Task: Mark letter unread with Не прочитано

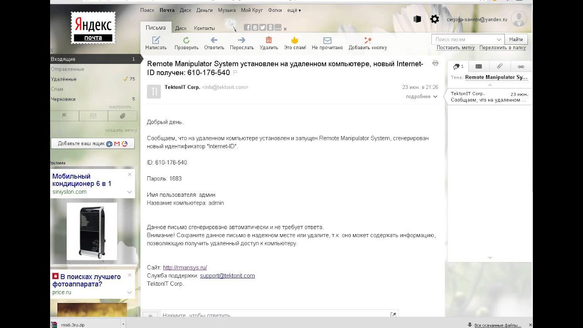Action: [327, 43]
